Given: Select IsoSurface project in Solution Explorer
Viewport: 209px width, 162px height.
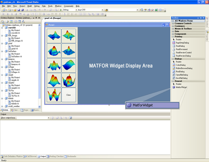Looking at the screenshot, I should pos(12,51).
